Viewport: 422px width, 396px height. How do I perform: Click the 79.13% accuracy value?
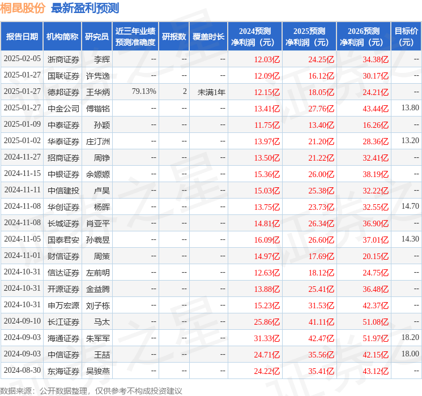[144, 92]
